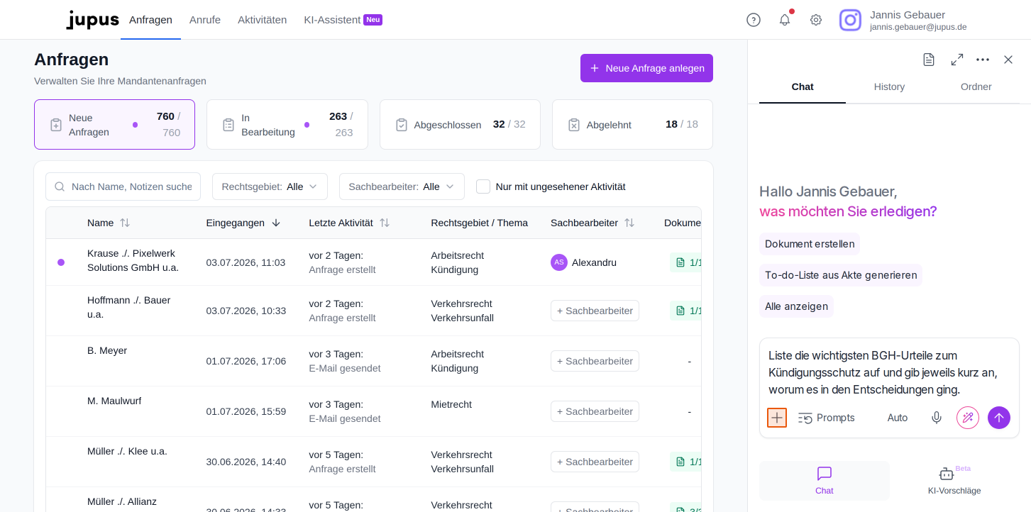Click email 'jannis.gebauer@jupus.de' in header
The height and width of the screenshot is (512, 1031).
pyautogui.click(x=918, y=27)
